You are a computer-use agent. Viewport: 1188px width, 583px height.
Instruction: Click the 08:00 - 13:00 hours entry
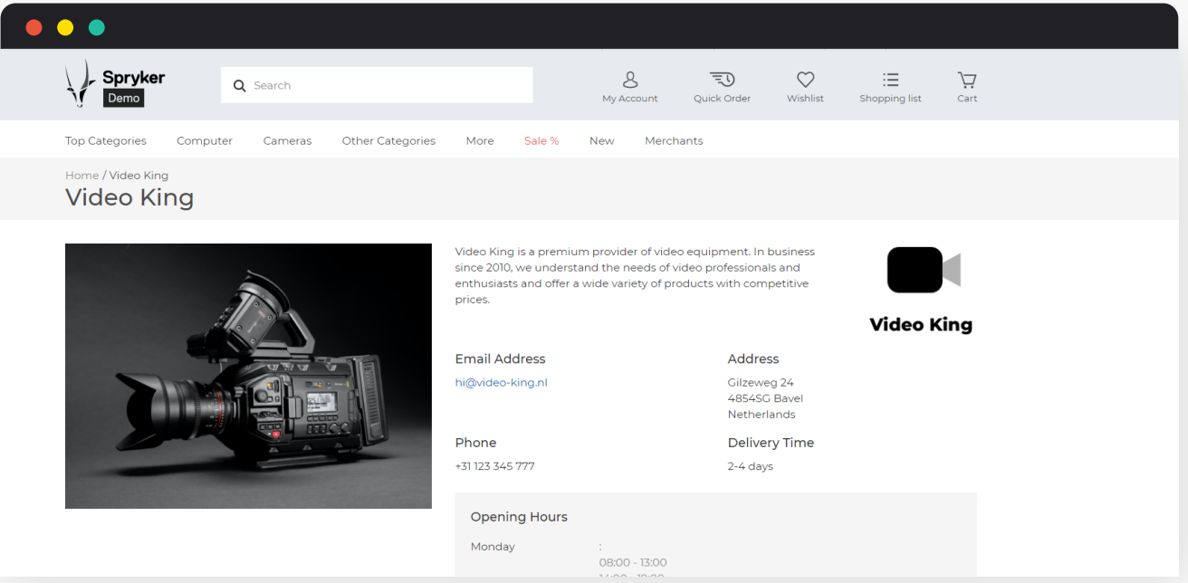pos(633,563)
